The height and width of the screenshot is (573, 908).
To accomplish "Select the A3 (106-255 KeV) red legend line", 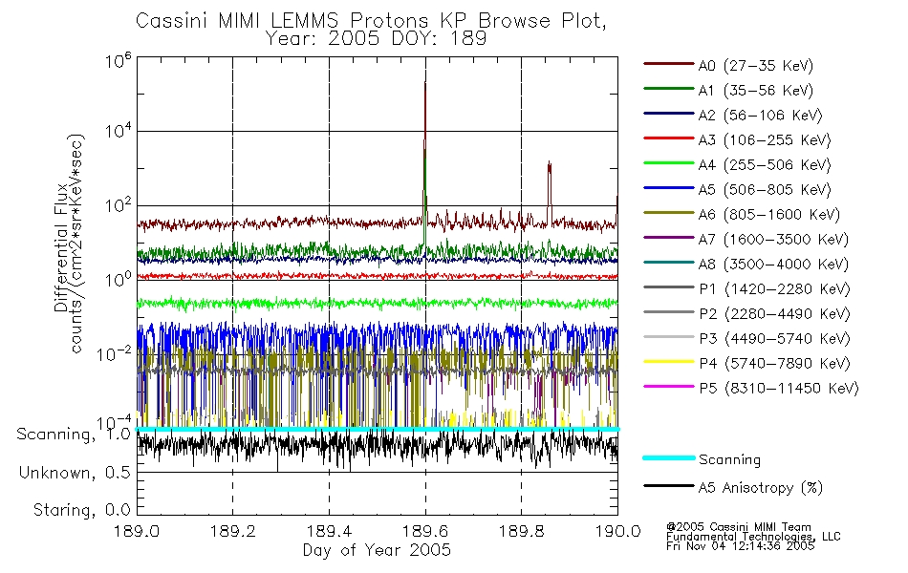I will point(669,138).
